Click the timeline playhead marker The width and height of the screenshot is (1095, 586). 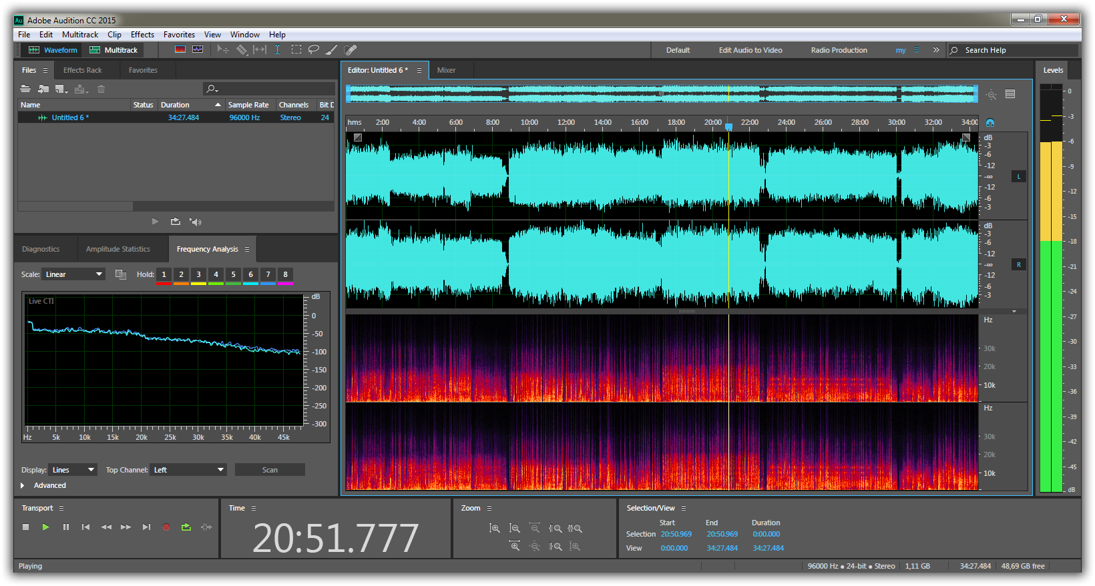click(728, 126)
